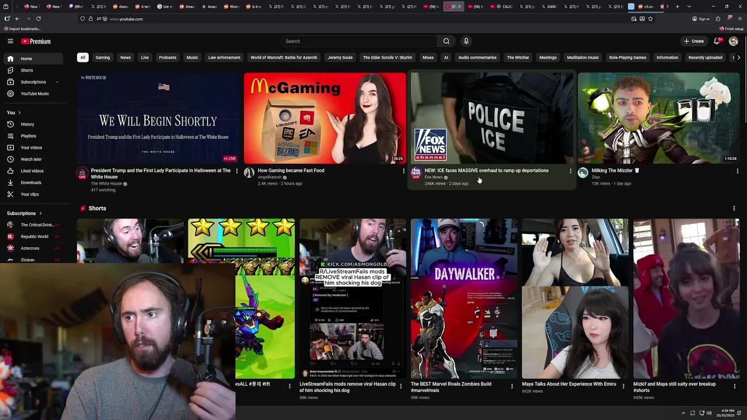747x420 pixels.
Task: Open Angelikatosh channel link
Action: 270,177
